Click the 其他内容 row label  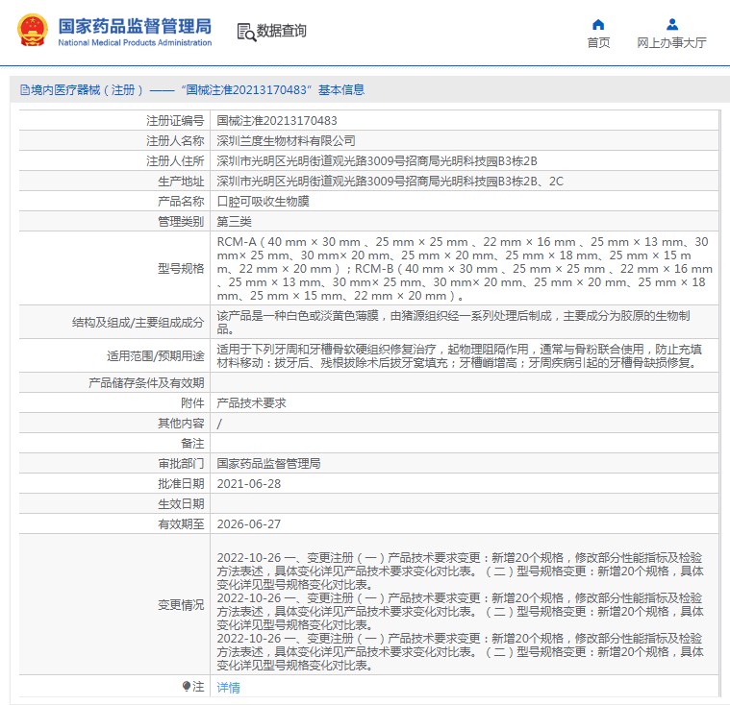pyautogui.click(x=181, y=424)
